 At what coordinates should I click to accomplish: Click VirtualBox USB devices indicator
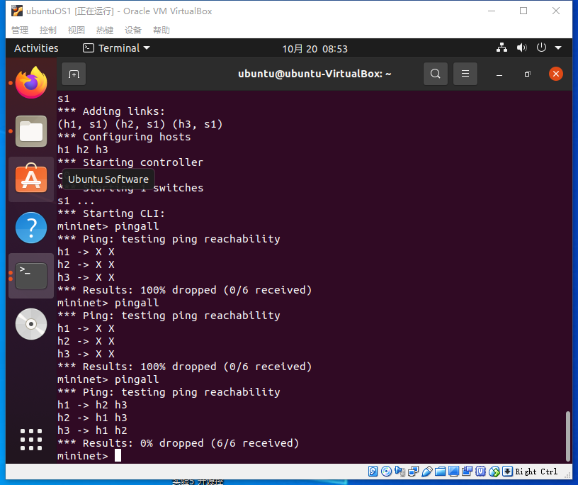pos(427,472)
